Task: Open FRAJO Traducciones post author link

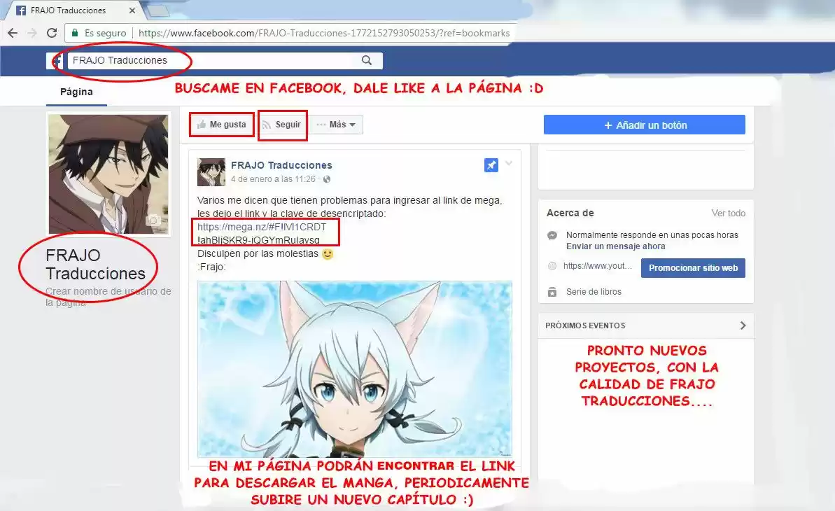Action: click(x=281, y=165)
